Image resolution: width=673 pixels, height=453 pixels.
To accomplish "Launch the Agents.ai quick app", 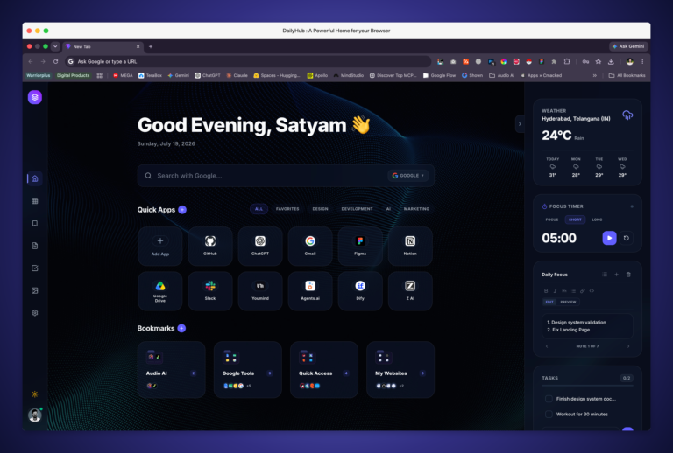I will click(x=310, y=291).
